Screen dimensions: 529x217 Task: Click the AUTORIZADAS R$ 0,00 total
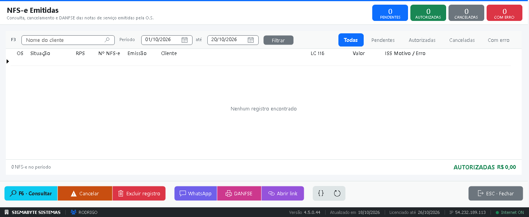[485, 167]
